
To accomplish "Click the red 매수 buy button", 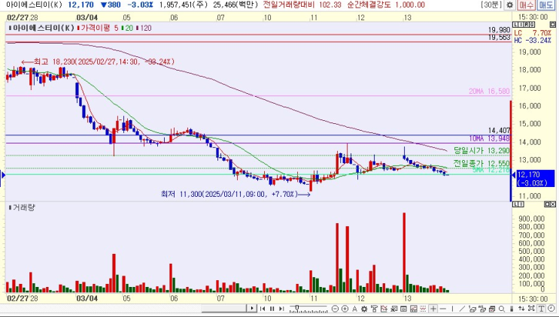I will coord(526,5).
